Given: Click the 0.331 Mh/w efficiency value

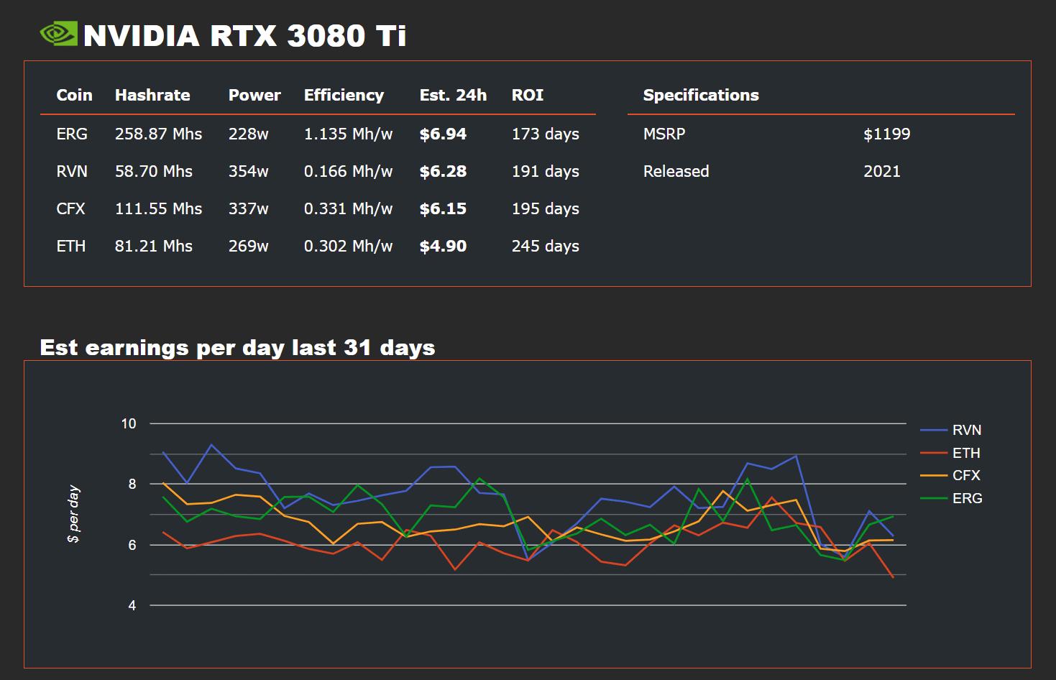Looking at the screenshot, I should click(348, 208).
